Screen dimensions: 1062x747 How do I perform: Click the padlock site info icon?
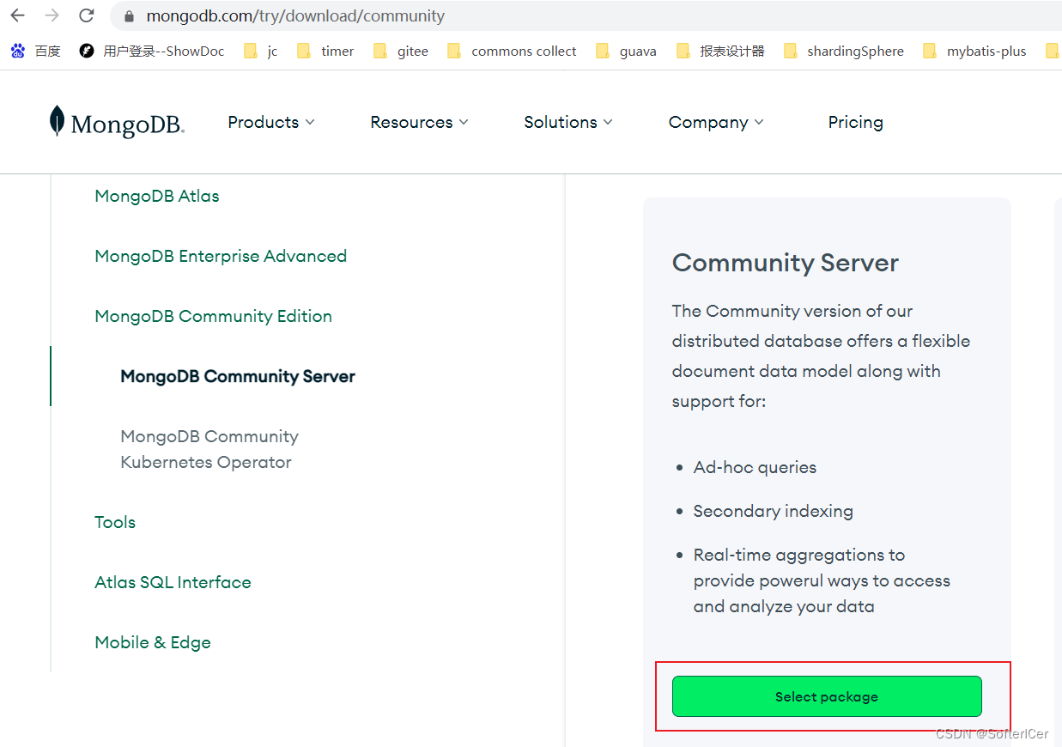pyautogui.click(x=130, y=16)
